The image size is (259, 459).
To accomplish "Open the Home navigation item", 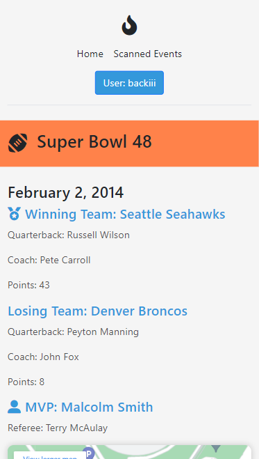I will pos(90,54).
